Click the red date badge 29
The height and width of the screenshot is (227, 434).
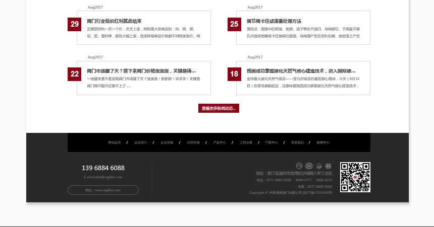[x=75, y=24]
